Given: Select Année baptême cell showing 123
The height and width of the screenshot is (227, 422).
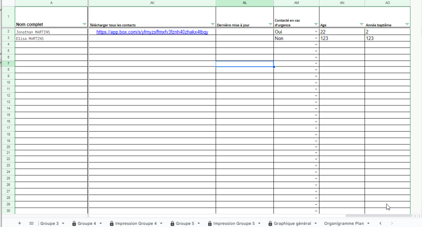Looking at the screenshot, I should tap(387, 38).
